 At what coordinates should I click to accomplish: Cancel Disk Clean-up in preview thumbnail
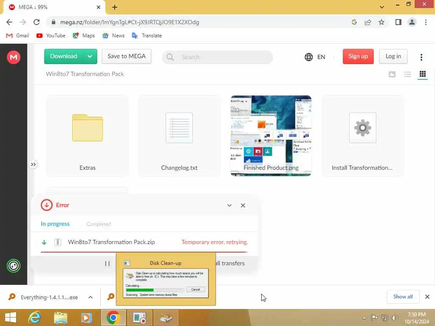[x=195, y=289]
